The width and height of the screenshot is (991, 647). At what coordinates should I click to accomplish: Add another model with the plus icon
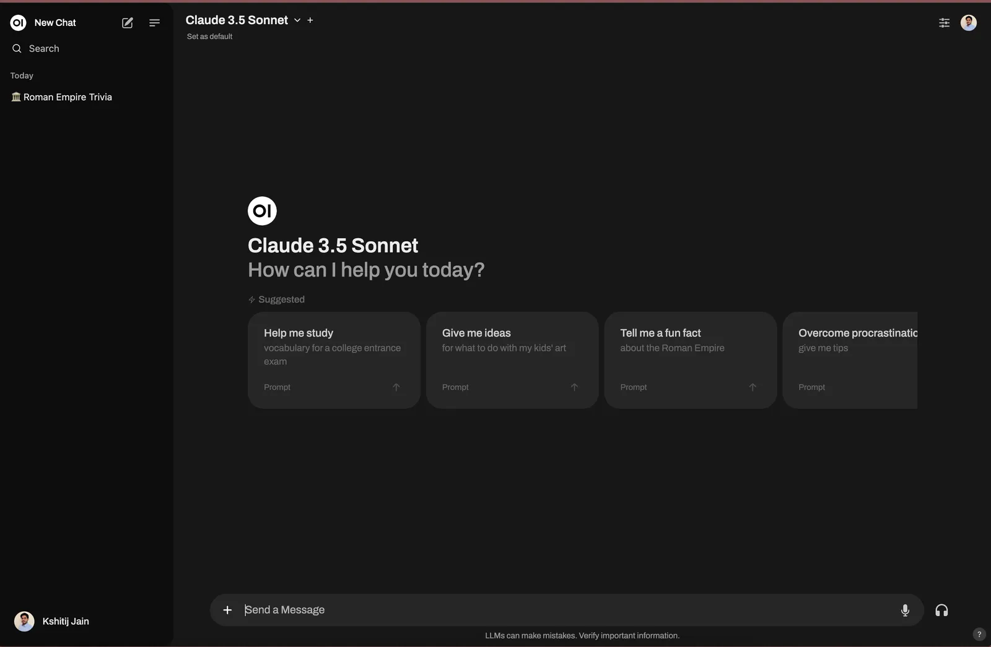pyautogui.click(x=310, y=20)
